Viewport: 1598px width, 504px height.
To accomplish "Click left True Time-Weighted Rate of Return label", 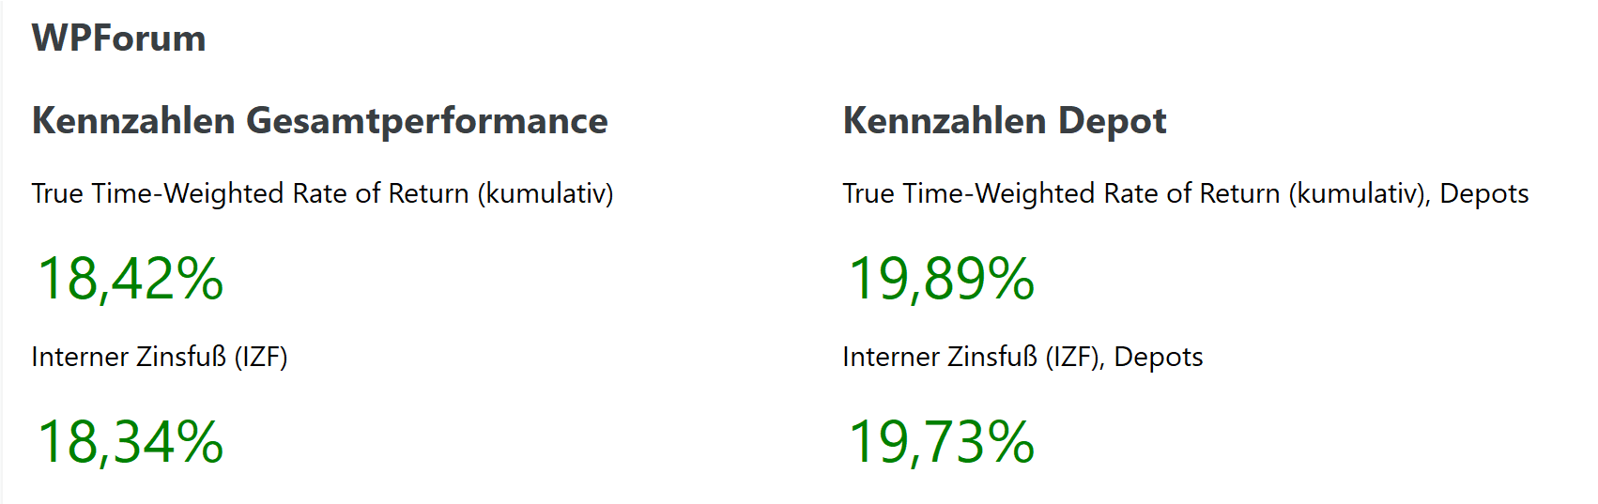I will (x=322, y=193).
